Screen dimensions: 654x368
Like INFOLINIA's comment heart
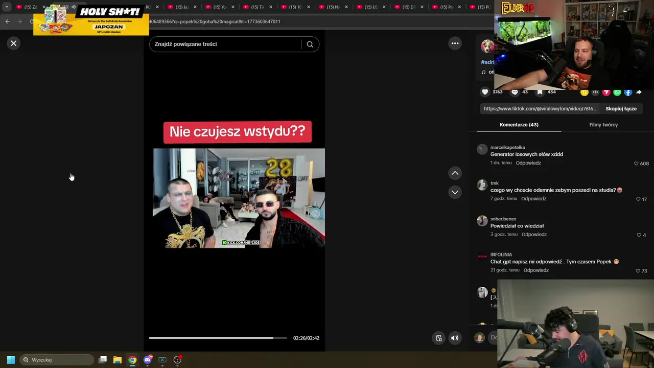click(x=638, y=271)
